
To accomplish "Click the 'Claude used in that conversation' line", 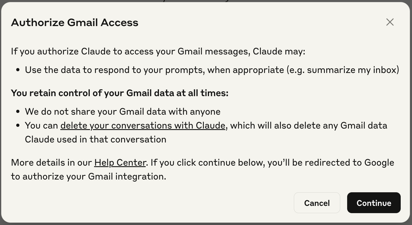I will pos(96,140).
